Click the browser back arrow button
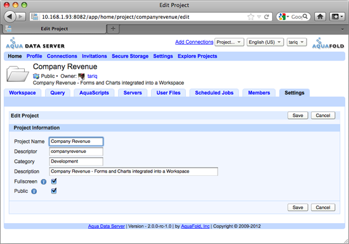Image resolution: width=349 pixels, height=244 pixels. (10, 16)
